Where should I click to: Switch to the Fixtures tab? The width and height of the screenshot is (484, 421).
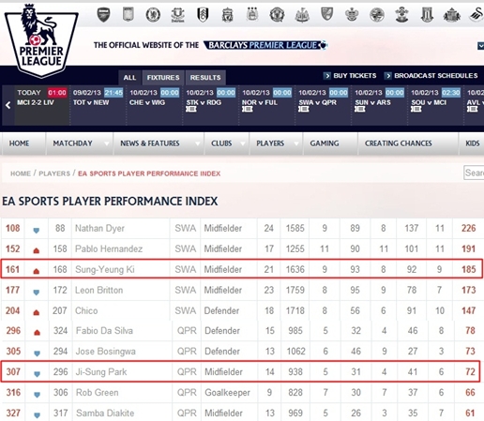pos(163,78)
